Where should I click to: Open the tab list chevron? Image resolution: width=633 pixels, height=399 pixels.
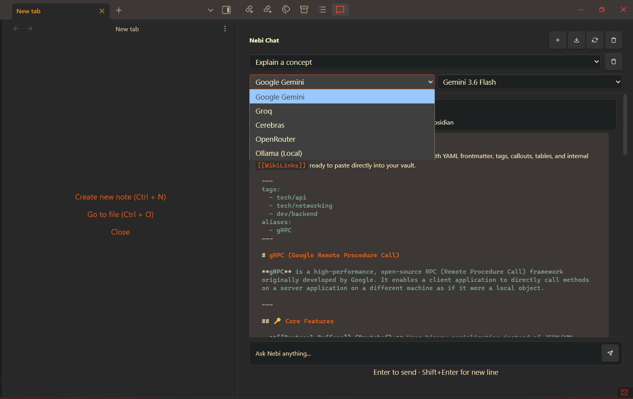[x=211, y=10]
